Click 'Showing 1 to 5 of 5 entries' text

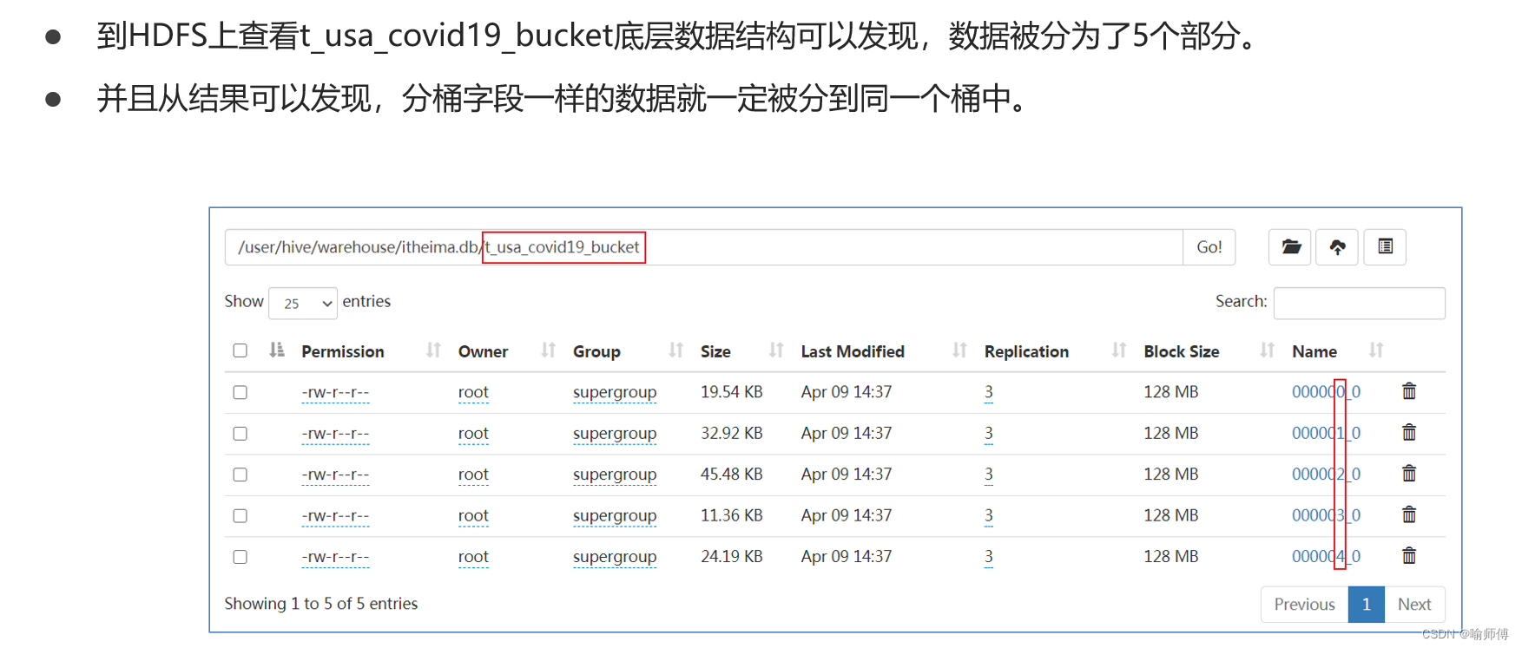tap(321, 604)
